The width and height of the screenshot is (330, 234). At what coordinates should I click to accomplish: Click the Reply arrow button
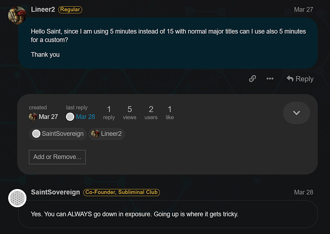[x=300, y=78]
